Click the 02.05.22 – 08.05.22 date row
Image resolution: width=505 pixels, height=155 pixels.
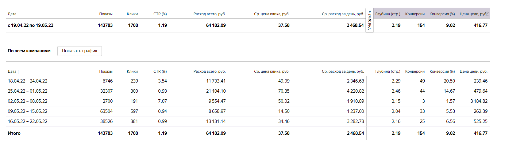click(28, 101)
